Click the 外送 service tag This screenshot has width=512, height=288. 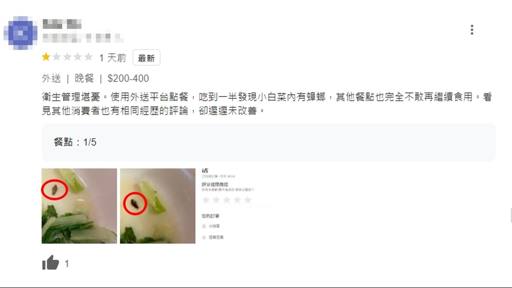pyautogui.click(x=52, y=79)
